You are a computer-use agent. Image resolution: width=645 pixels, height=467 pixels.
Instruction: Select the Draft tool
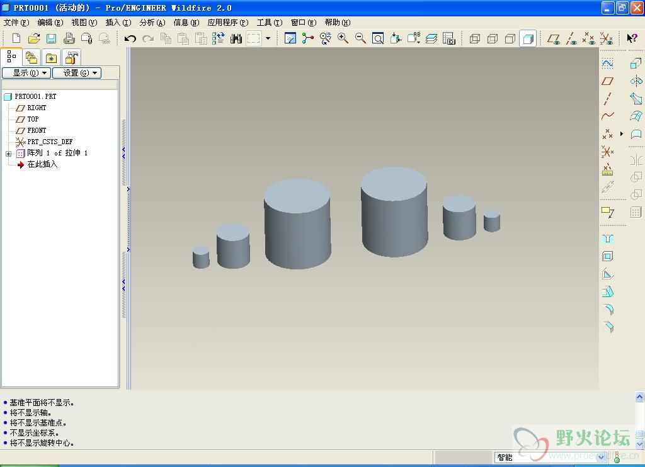pyautogui.click(x=608, y=292)
